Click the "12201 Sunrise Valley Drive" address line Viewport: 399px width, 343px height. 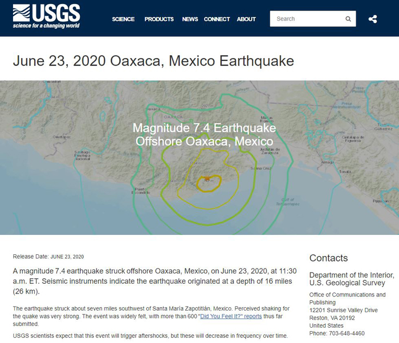point(344,310)
